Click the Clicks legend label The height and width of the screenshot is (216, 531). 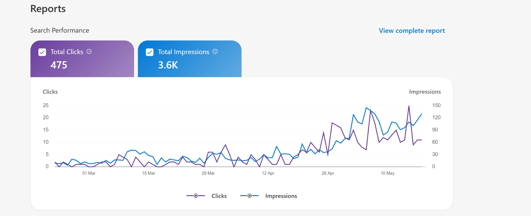(219, 196)
